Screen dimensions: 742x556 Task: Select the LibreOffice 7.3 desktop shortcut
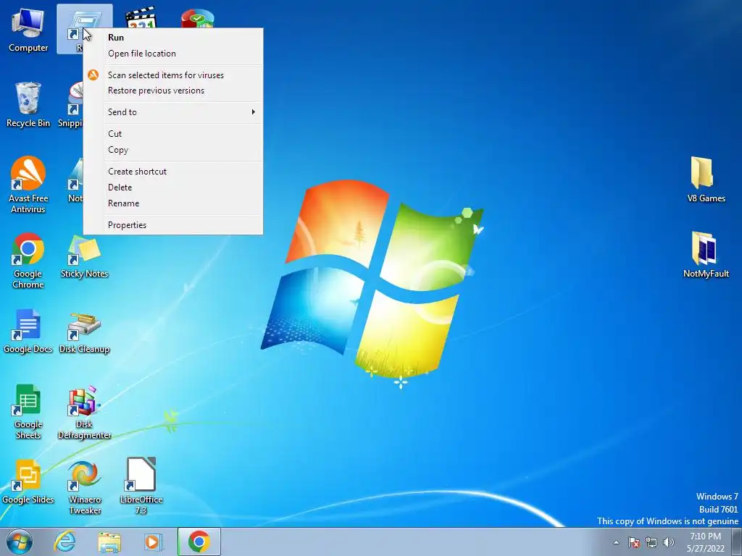click(141, 486)
